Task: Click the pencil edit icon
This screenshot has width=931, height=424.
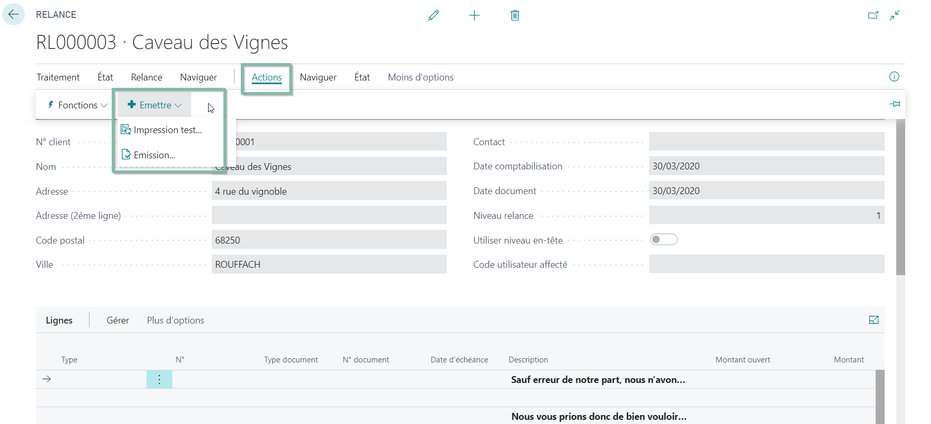Action: coord(434,15)
